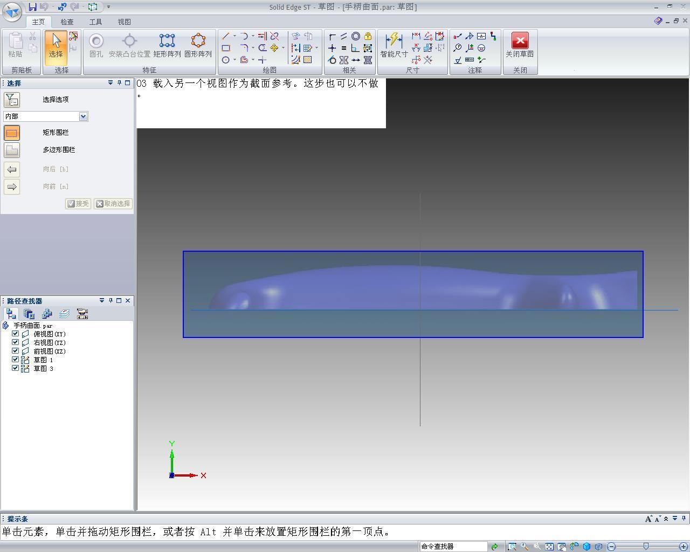Click the zoom in plus button
The image size is (690, 552).
[684, 547]
